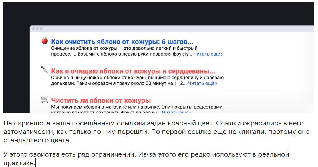Image resolution: width=318 pixels, height=167 pixels.
Task: Click the mock browser window title bar dots
Action: [x=37, y=28]
